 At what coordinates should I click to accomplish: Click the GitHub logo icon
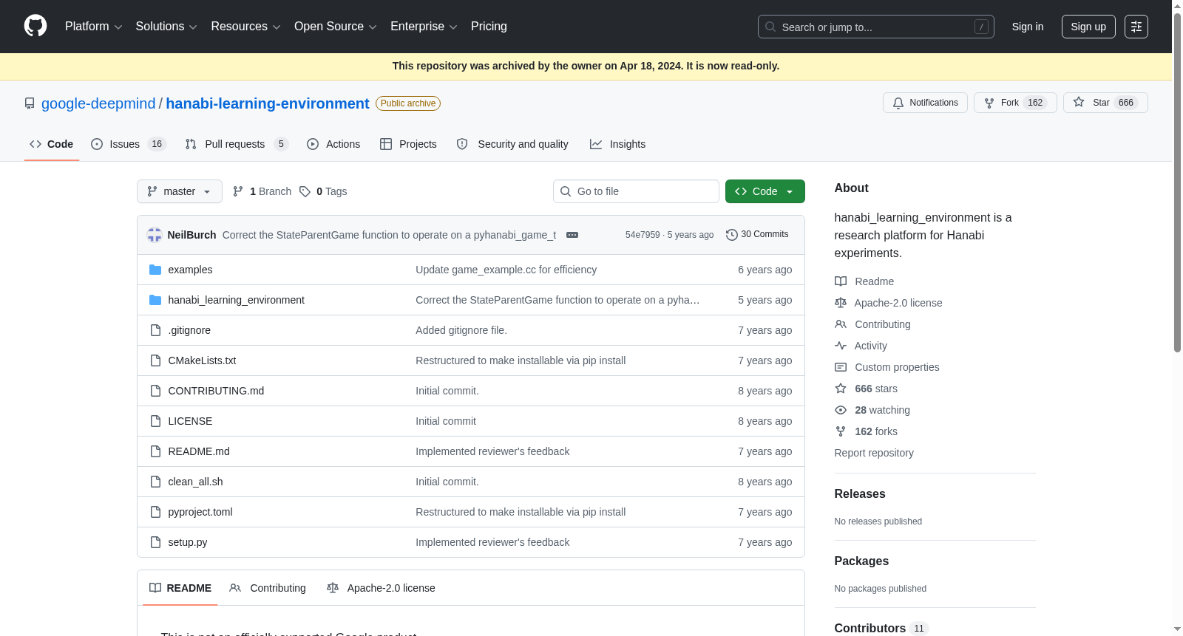35,26
